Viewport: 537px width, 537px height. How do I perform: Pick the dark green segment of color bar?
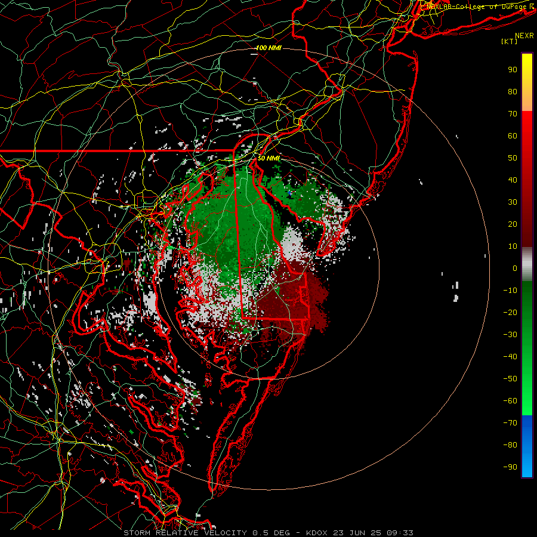tap(527, 301)
